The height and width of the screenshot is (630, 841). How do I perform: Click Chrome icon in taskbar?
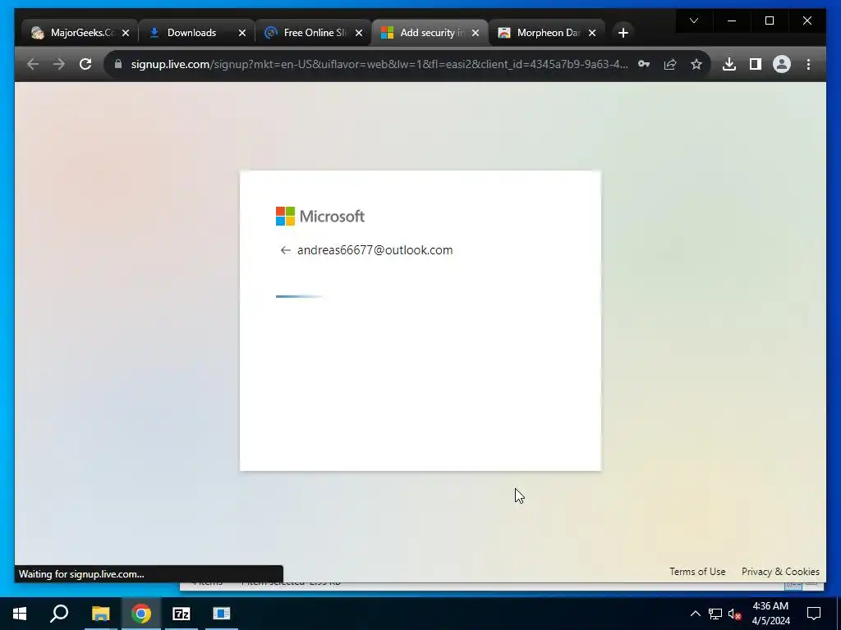click(141, 614)
